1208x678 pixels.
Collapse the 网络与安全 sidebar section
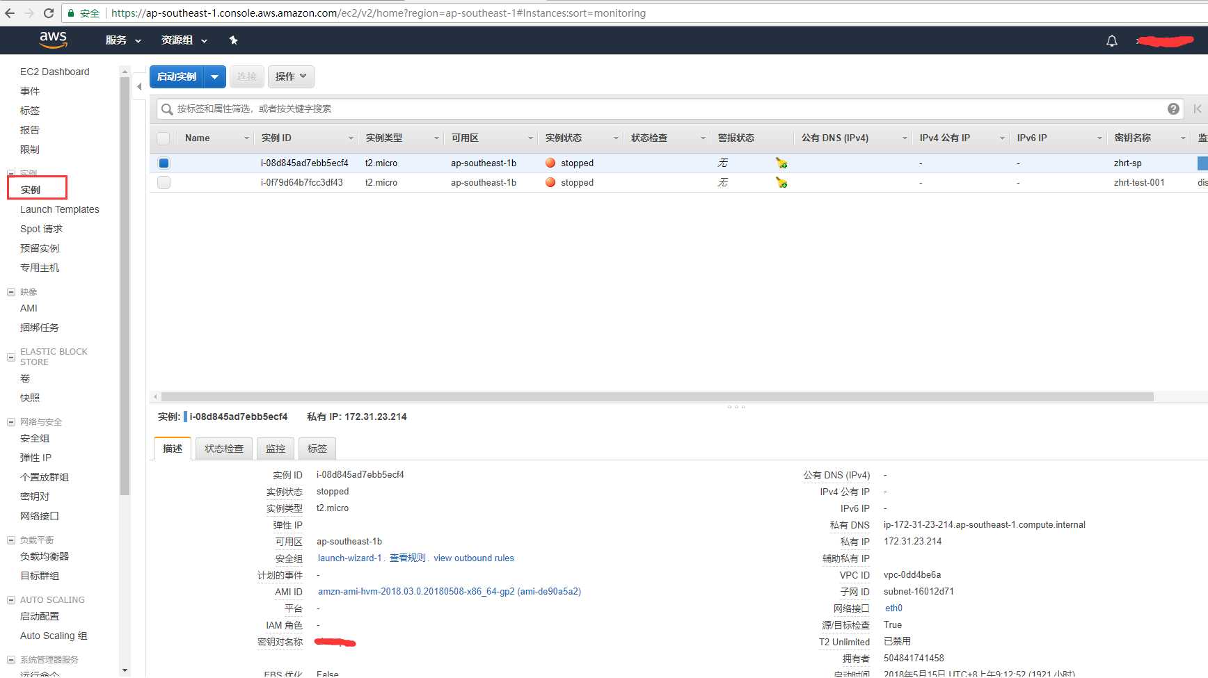[x=11, y=422]
